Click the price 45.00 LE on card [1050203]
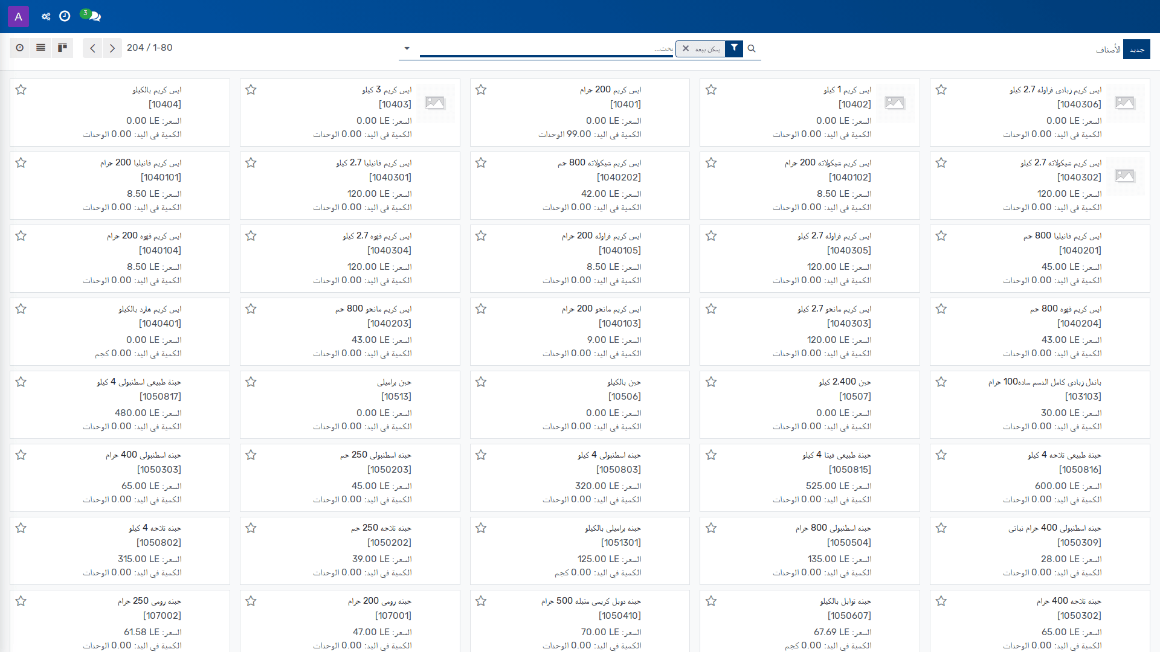 370,486
